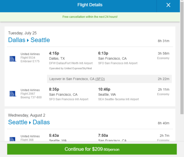Click the 4:15p departure time
This screenshot has width=184, height=157.
(54, 53)
